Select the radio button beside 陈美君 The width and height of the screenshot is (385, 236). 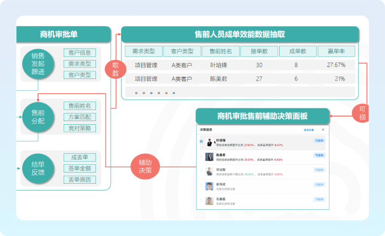coord(201,157)
